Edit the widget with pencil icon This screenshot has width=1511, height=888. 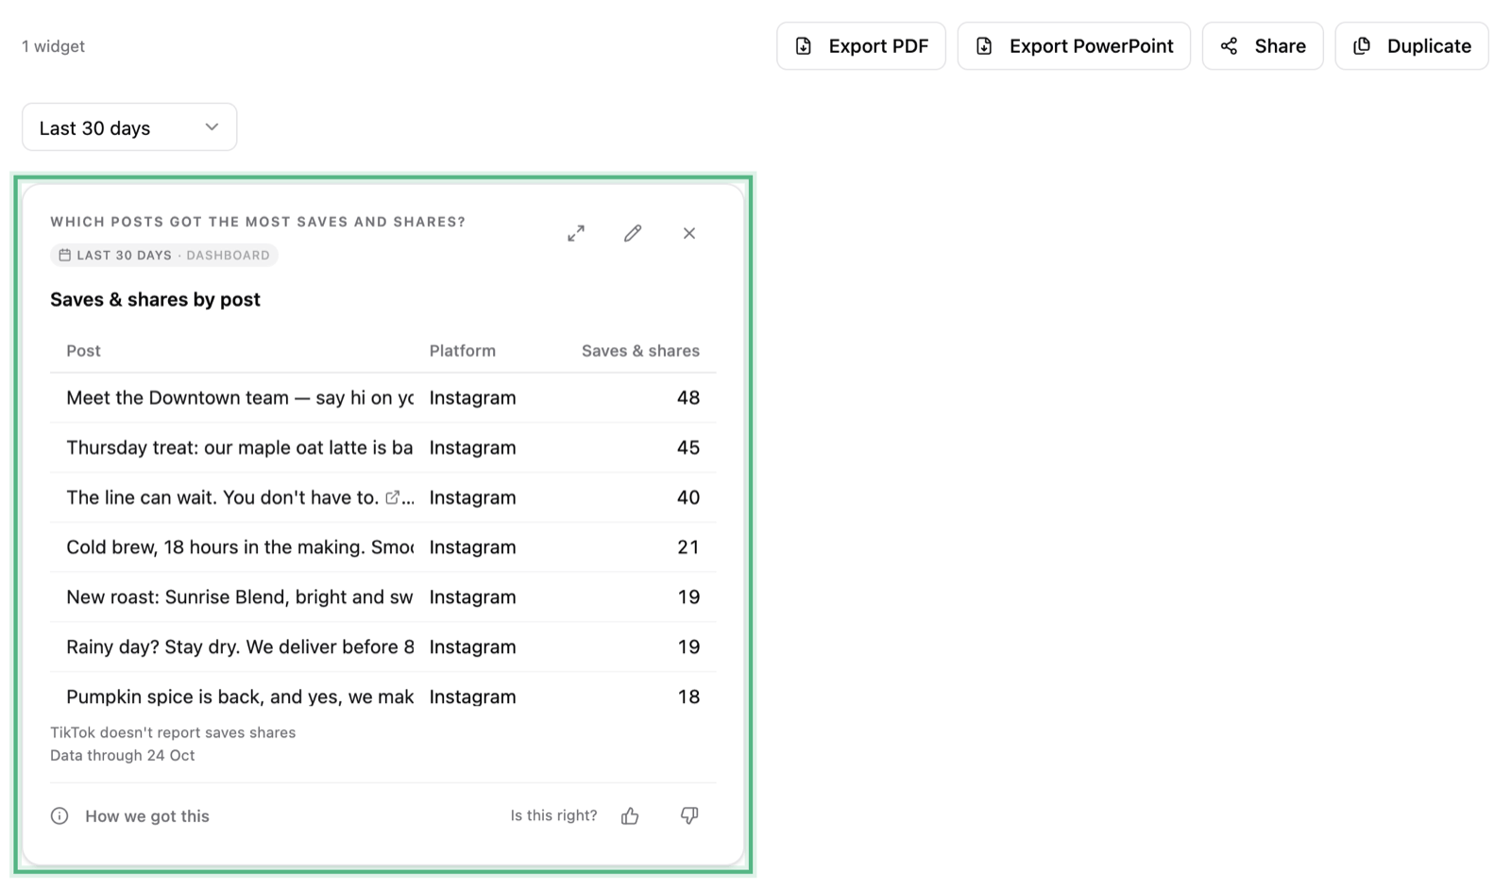[x=633, y=233]
